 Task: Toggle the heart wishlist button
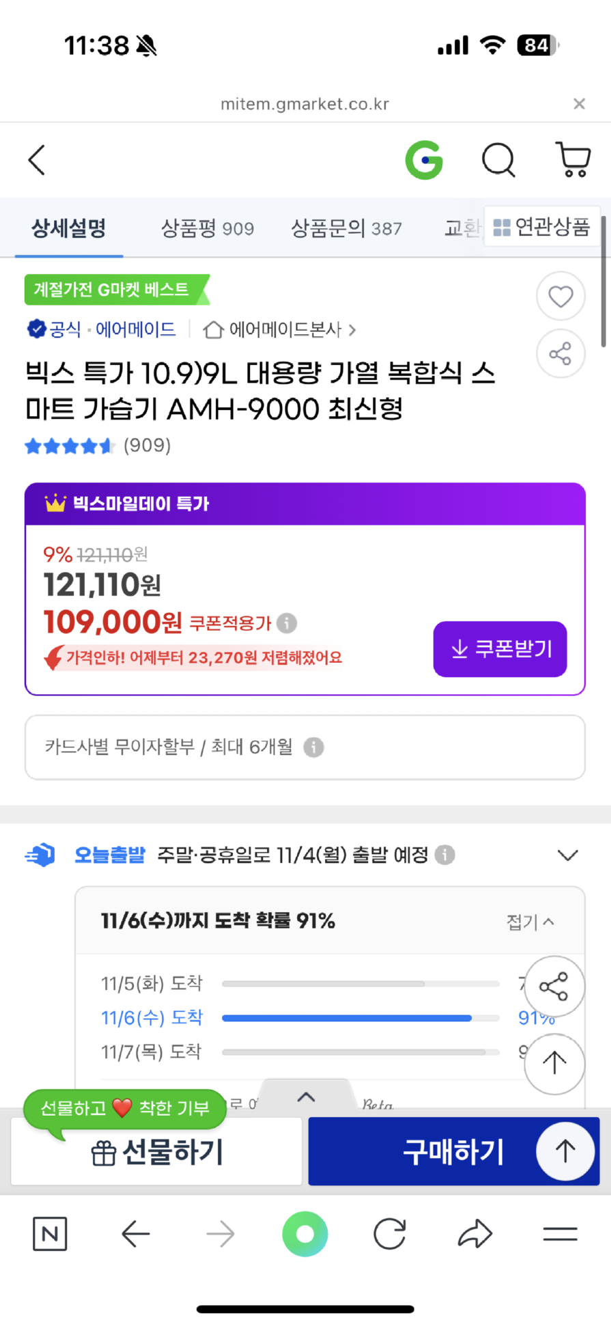pyautogui.click(x=560, y=296)
